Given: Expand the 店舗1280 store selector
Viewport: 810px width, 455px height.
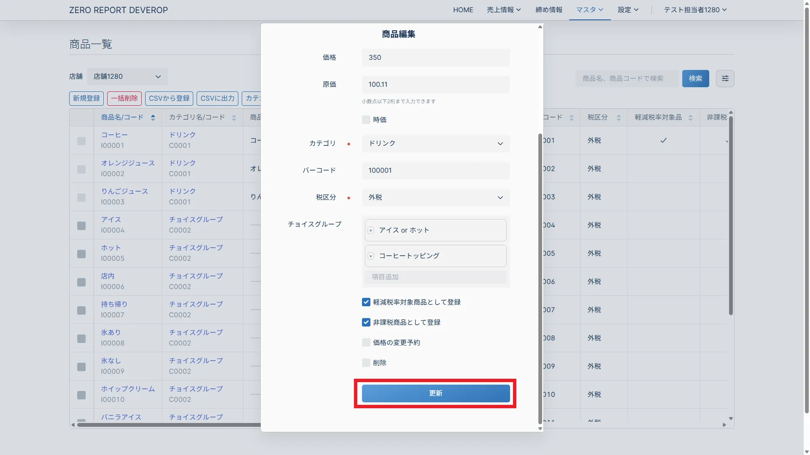Looking at the screenshot, I should coord(127,77).
